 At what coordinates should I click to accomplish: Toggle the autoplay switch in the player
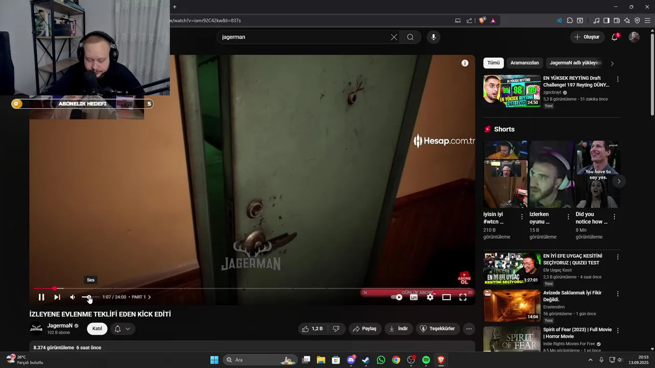click(397, 297)
